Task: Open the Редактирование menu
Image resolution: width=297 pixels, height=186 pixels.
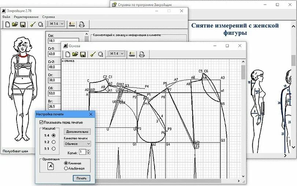Action: [26, 17]
